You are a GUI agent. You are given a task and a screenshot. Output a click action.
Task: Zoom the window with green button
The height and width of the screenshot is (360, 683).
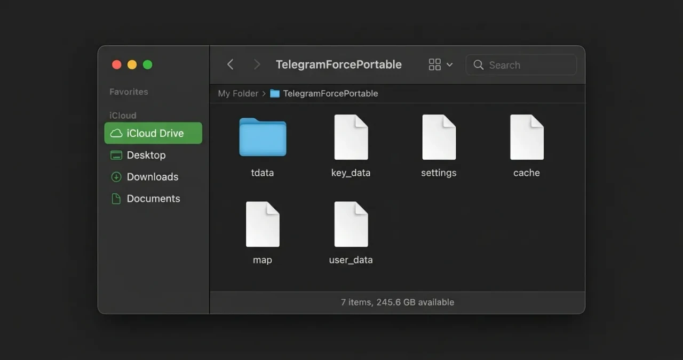(x=148, y=64)
